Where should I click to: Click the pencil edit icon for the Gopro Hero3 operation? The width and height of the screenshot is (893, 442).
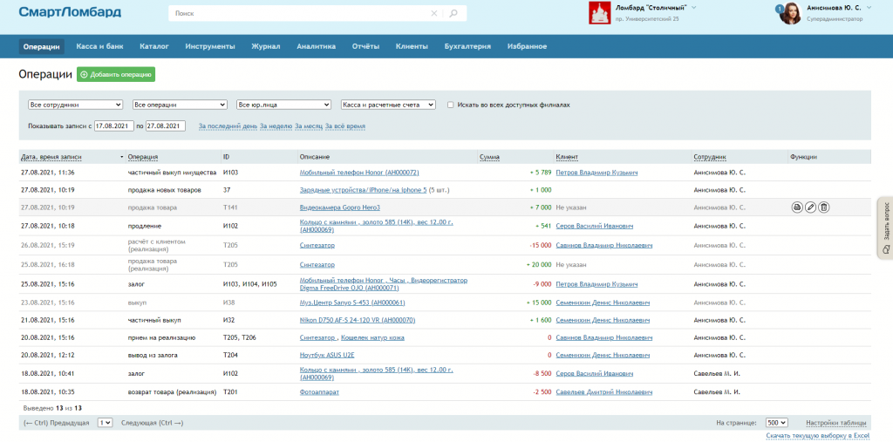pos(810,207)
